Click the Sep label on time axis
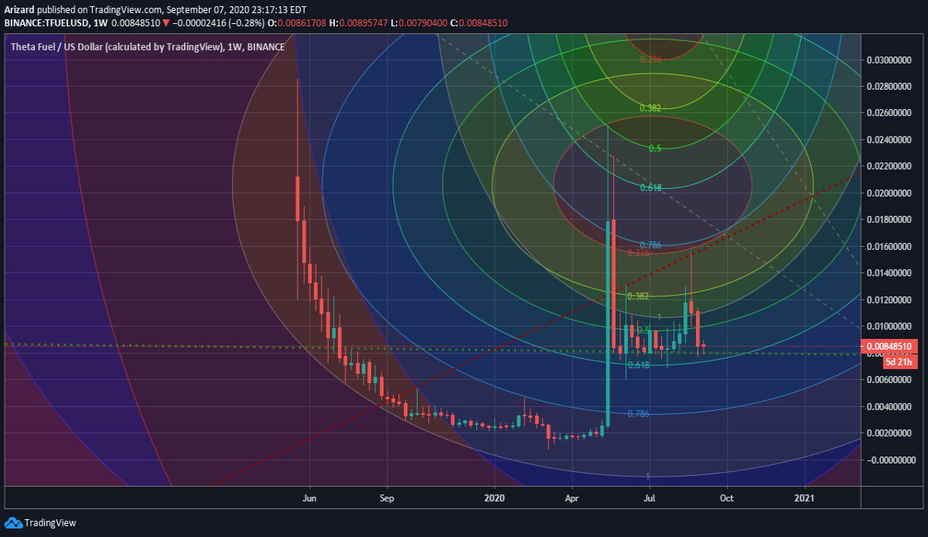The height and width of the screenshot is (537, 928). [x=387, y=498]
